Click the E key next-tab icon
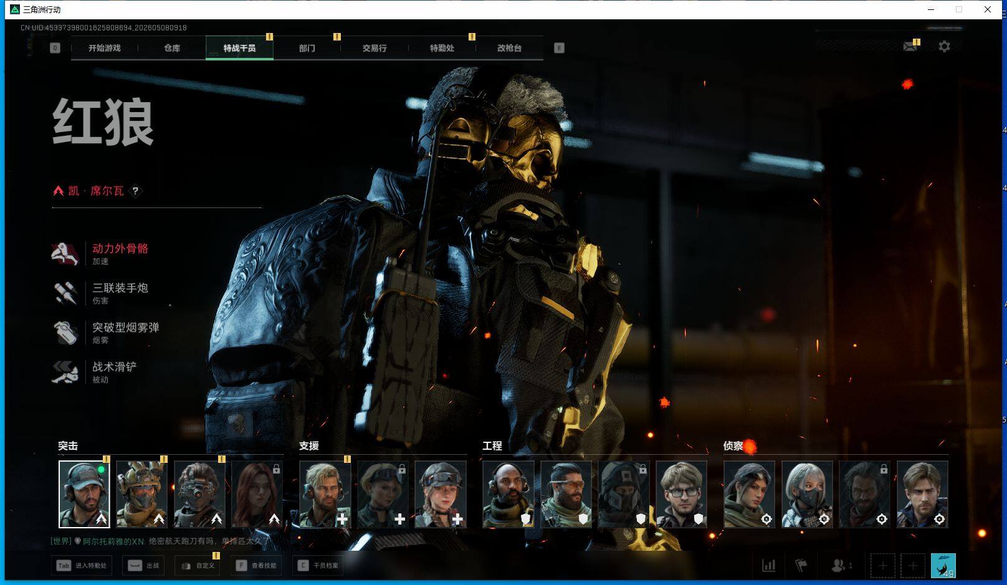The height and width of the screenshot is (585, 1007). point(559,48)
